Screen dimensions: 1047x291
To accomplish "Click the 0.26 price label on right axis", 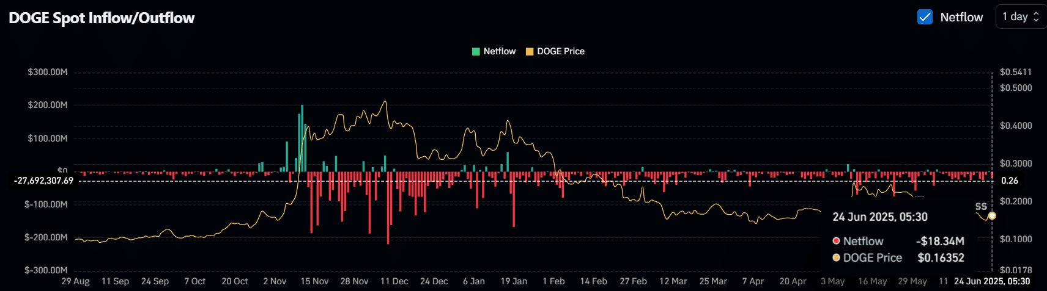I will [1010, 181].
